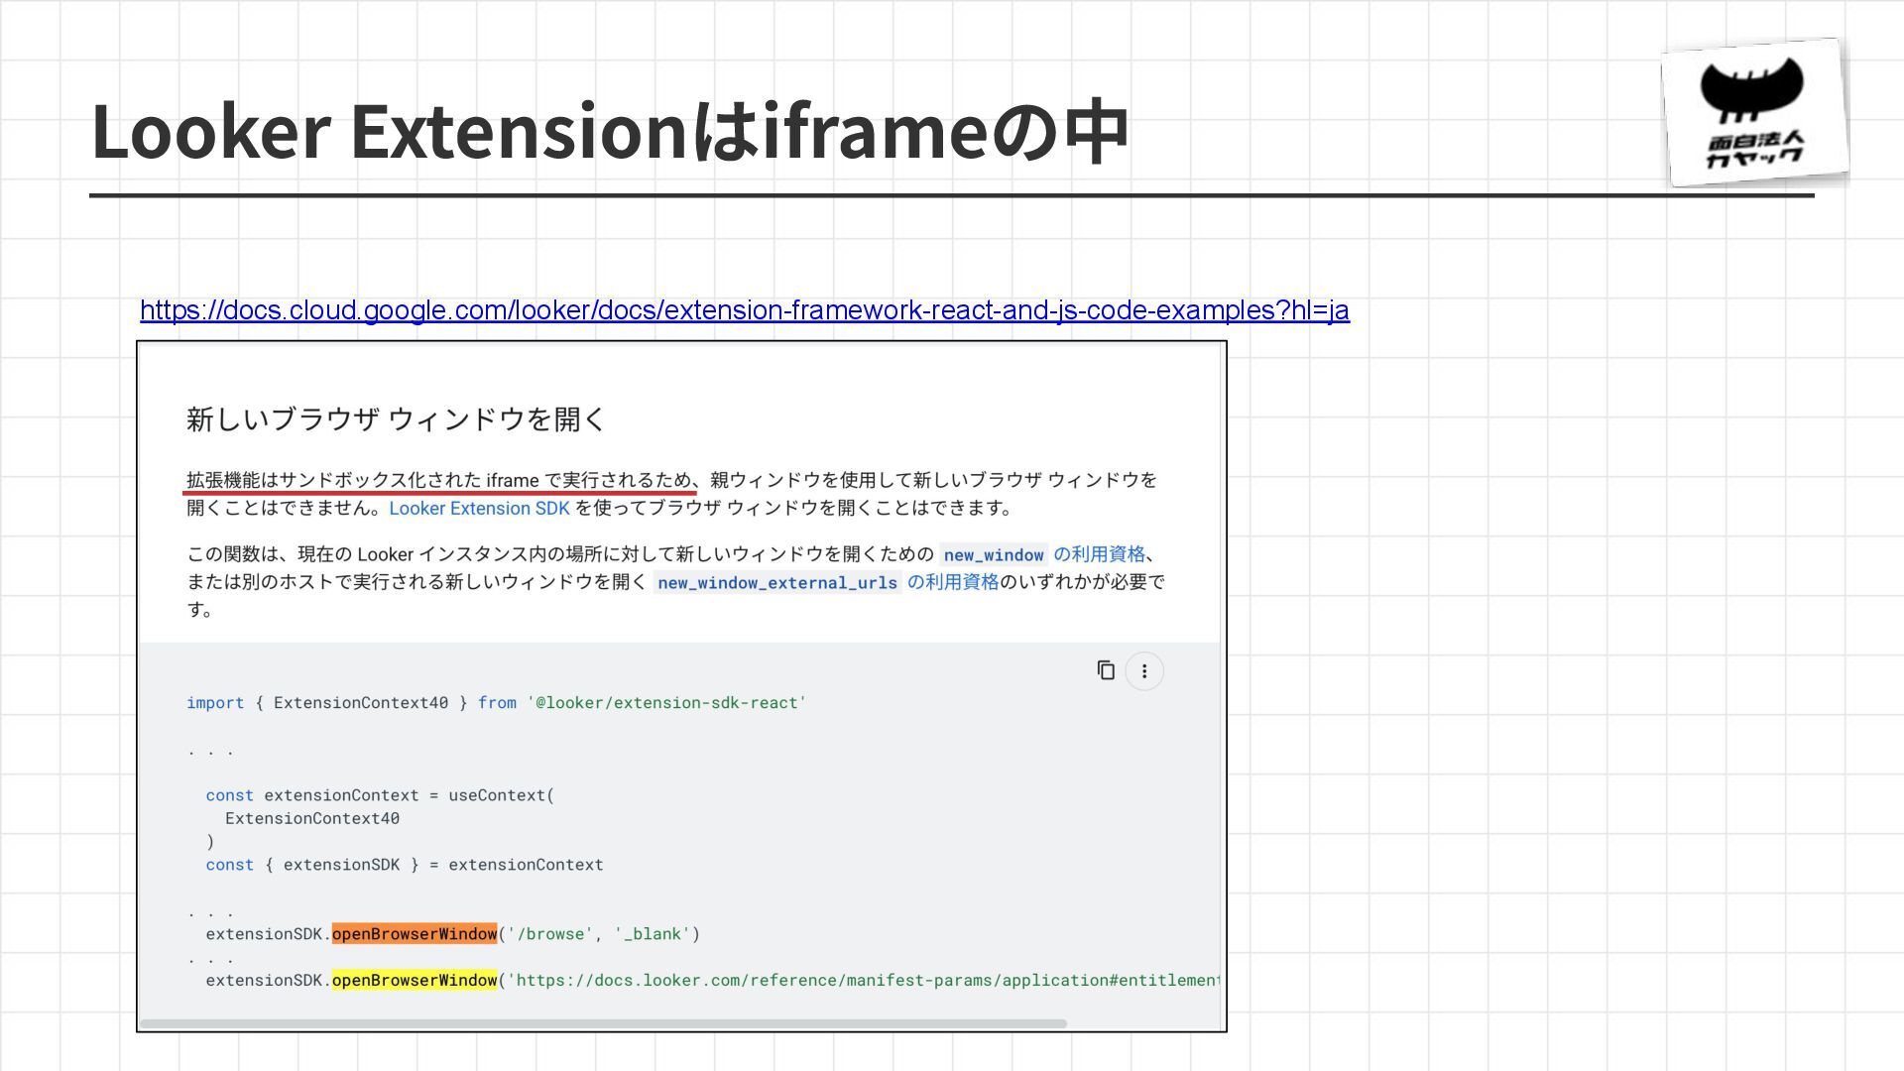Click the useContext( call in code
The width and height of the screenshot is (1904, 1071).
click(x=501, y=795)
